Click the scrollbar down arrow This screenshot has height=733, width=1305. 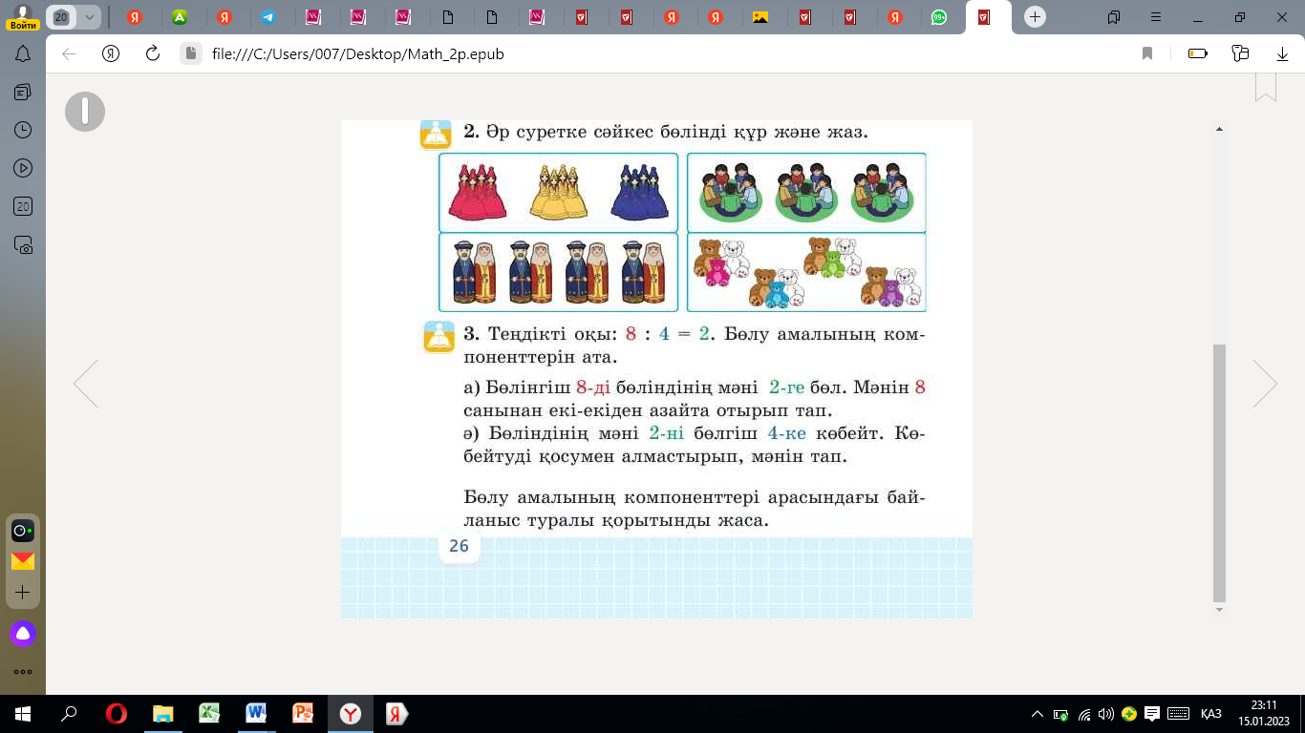tap(1218, 609)
